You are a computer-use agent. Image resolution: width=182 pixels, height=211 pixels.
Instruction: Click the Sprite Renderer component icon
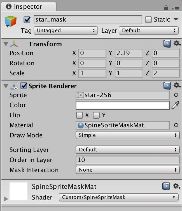[x=14, y=86]
